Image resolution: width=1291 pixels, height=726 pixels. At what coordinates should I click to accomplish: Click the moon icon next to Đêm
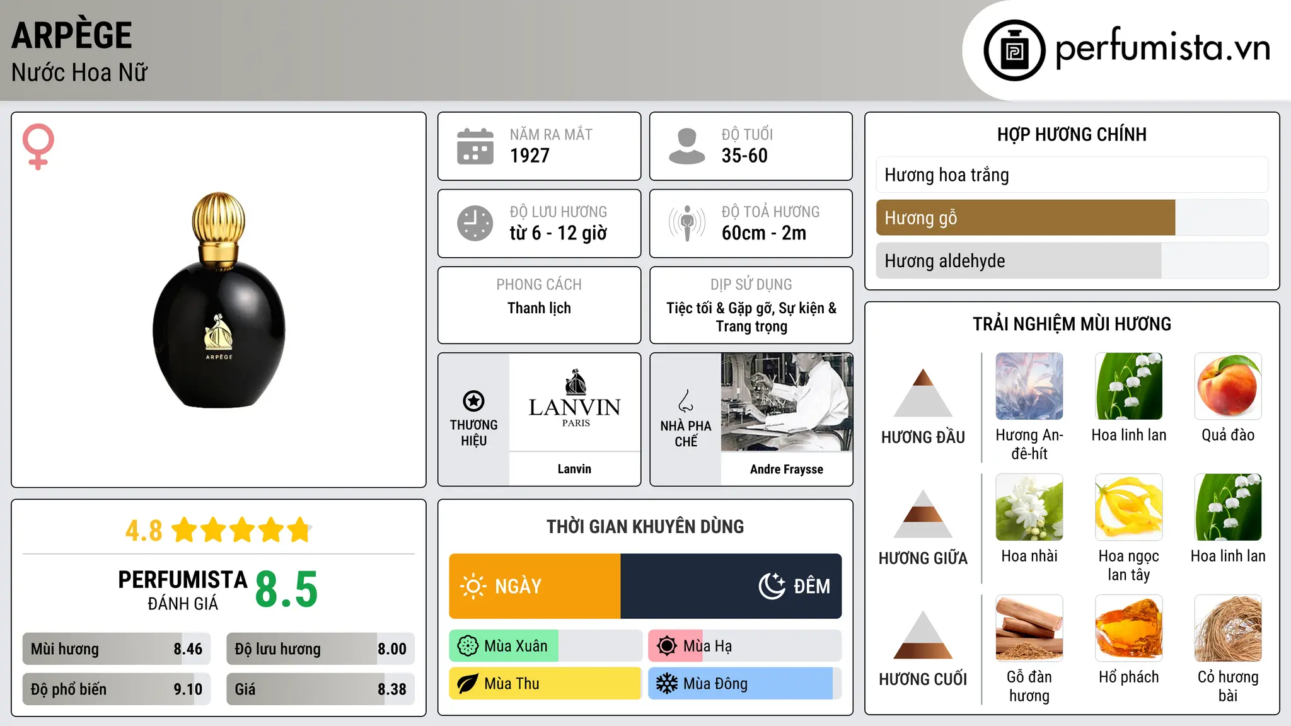772,586
